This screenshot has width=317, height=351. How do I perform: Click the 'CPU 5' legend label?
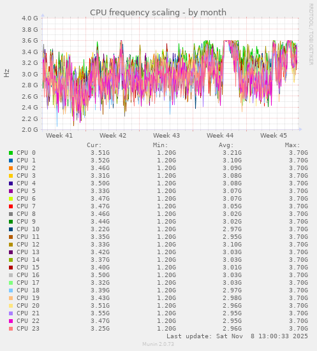pyautogui.click(x=26, y=191)
